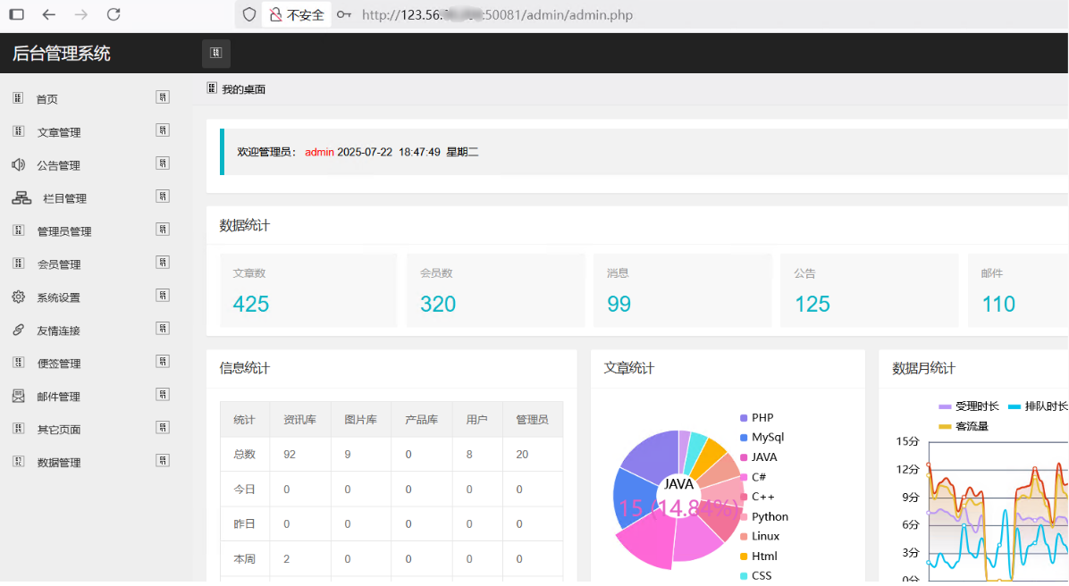Open the 文章数 425 statistics card
1069x586 pixels.
pos(308,290)
